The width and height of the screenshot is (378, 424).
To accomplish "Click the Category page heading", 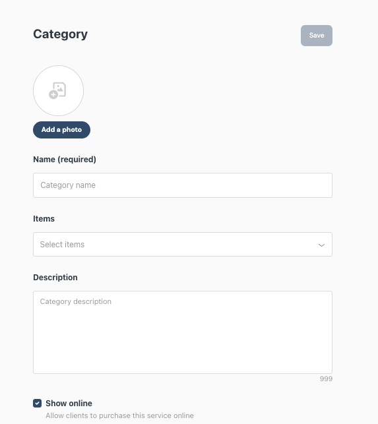I will tap(60, 34).
